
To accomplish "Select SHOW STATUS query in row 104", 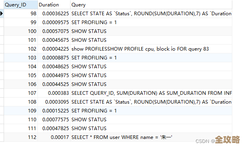I will [x=89, y=67].
